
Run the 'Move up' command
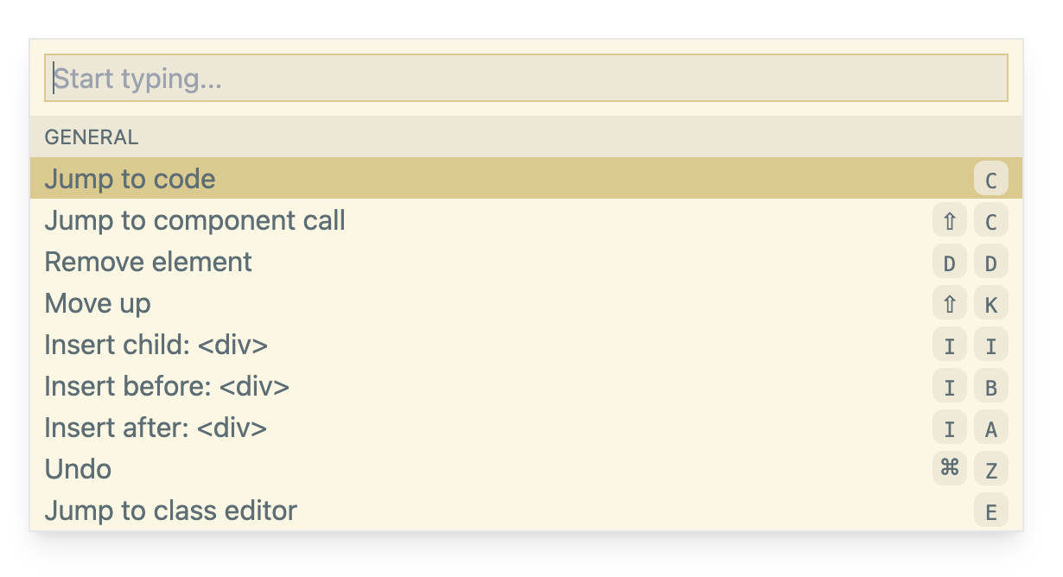[98, 303]
